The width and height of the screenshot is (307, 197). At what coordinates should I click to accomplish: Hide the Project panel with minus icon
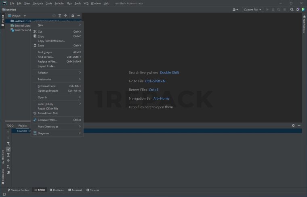coord(78,16)
